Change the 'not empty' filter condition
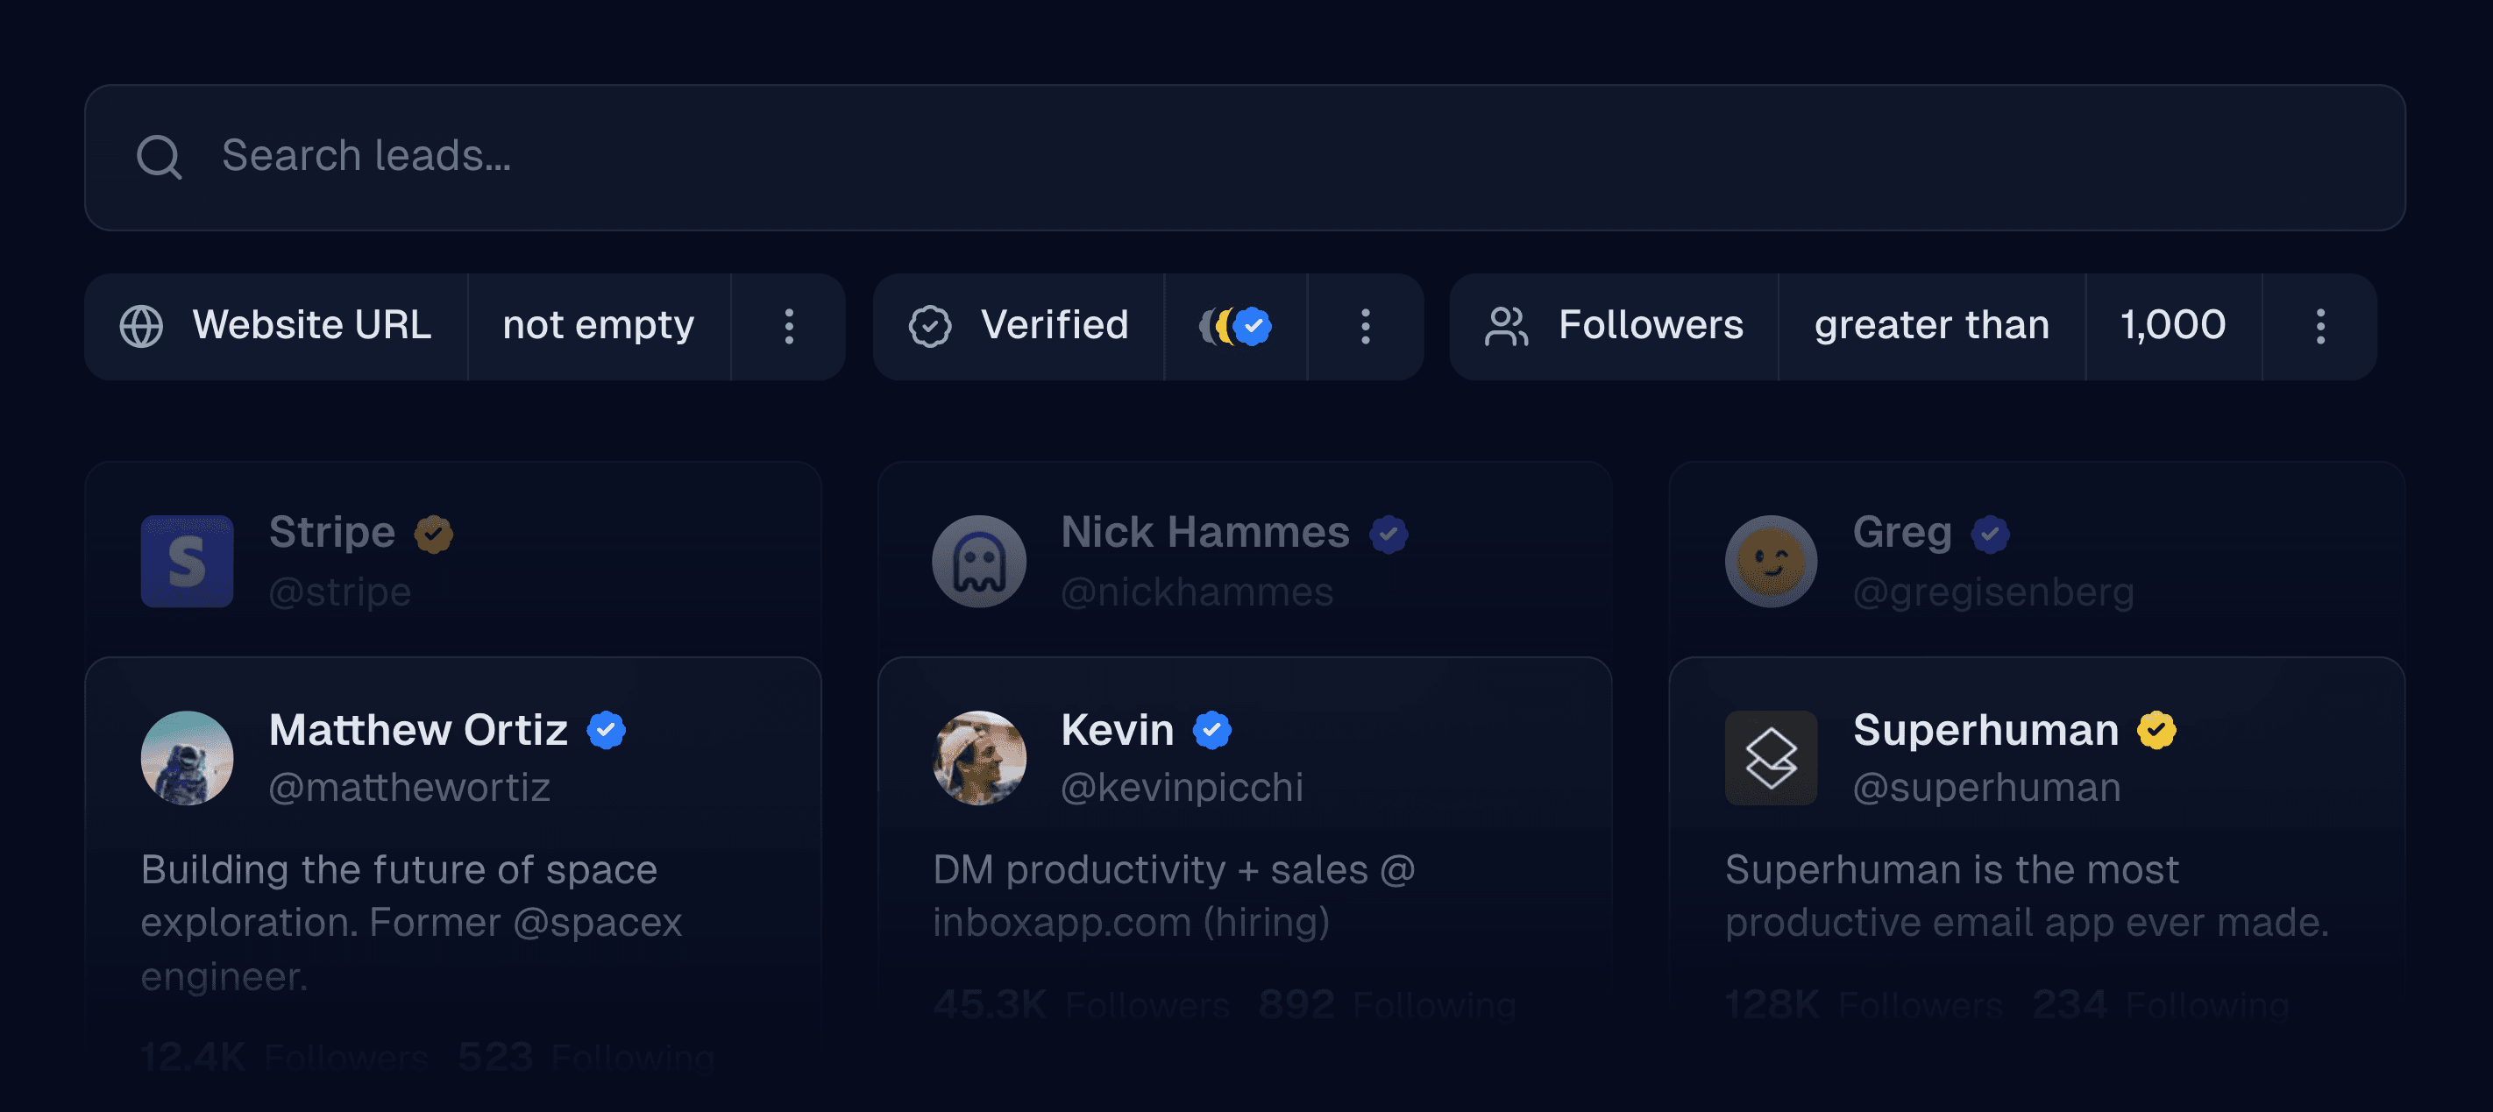The image size is (2493, 1112). (598, 326)
